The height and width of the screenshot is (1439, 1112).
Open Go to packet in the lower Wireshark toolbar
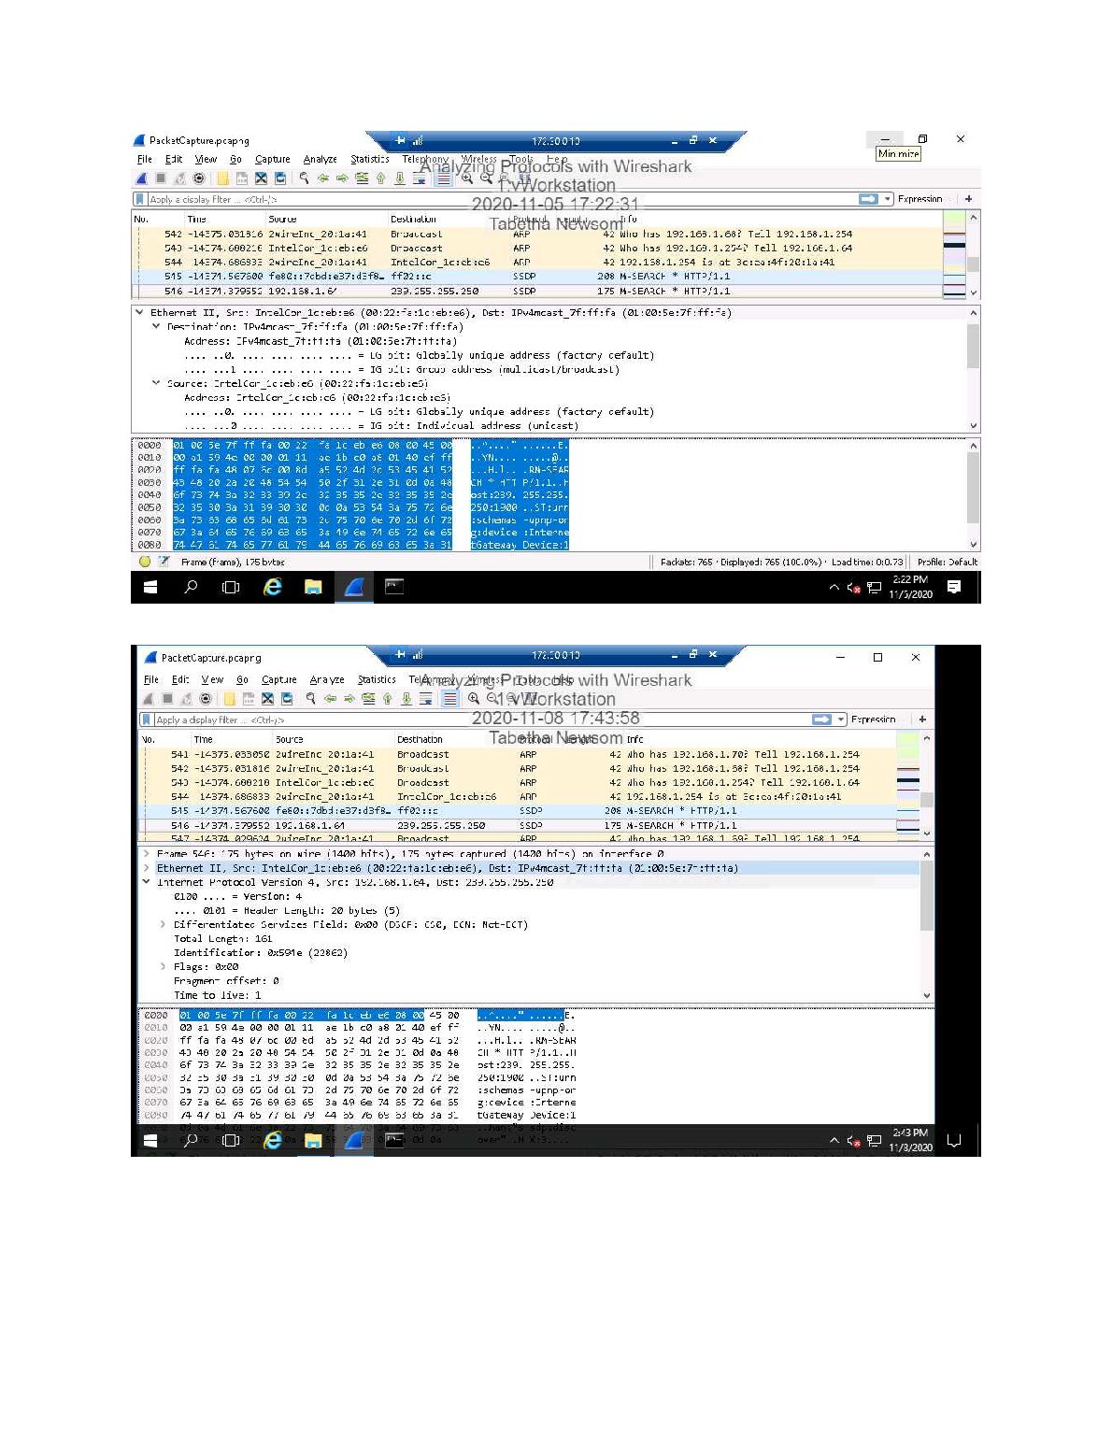click(368, 699)
